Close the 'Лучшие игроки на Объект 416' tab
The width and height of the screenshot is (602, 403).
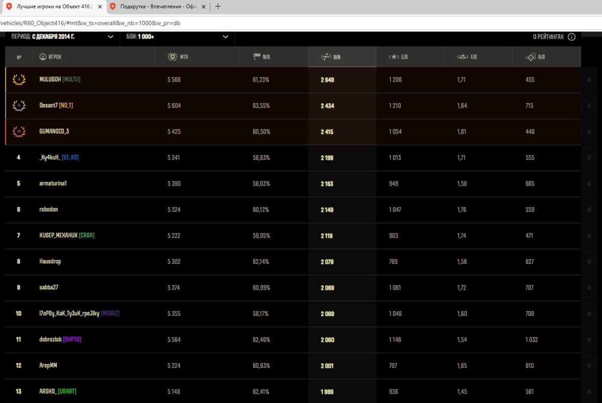tap(100, 7)
